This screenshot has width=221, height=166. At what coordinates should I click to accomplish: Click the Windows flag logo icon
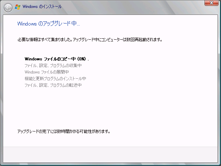pos(18,7)
